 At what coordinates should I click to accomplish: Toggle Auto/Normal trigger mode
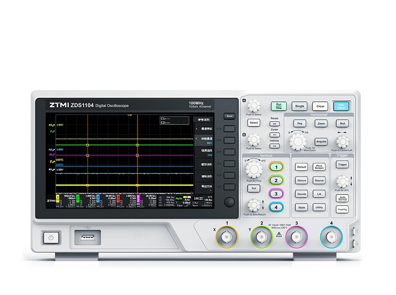point(342,198)
